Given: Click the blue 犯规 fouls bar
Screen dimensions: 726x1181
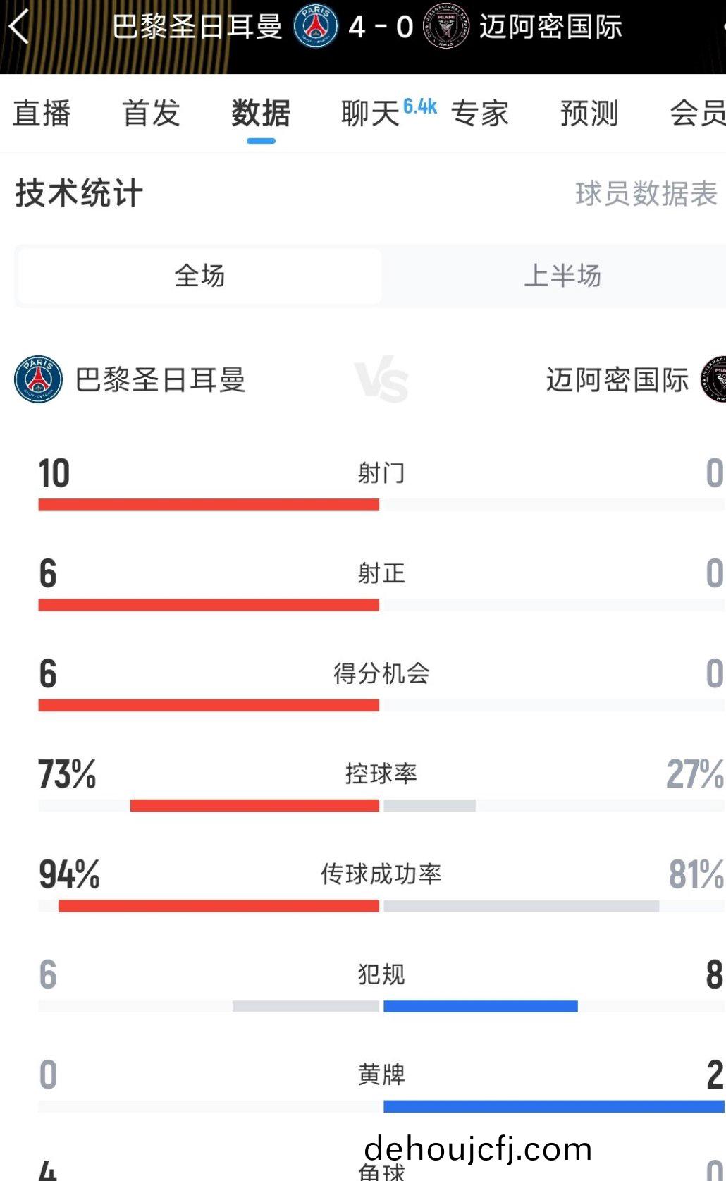Looking at the screenshot, I should (480, 1006).
